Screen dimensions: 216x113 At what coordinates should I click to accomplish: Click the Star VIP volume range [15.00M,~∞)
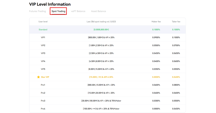pos(101,77)
